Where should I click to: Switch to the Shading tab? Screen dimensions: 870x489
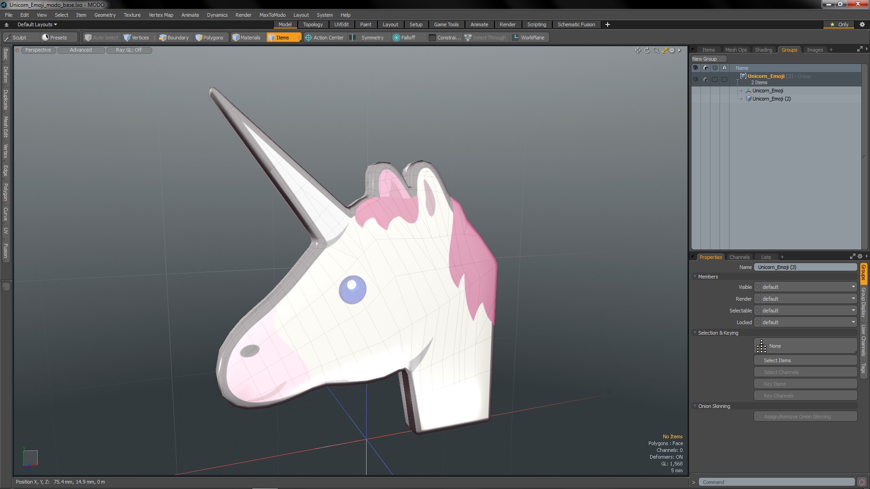pos(763,50)
